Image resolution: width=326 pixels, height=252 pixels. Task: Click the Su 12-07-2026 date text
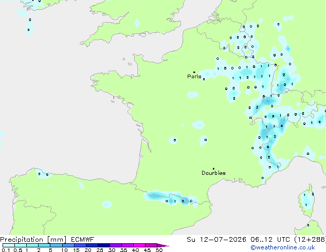coord(216,240)
